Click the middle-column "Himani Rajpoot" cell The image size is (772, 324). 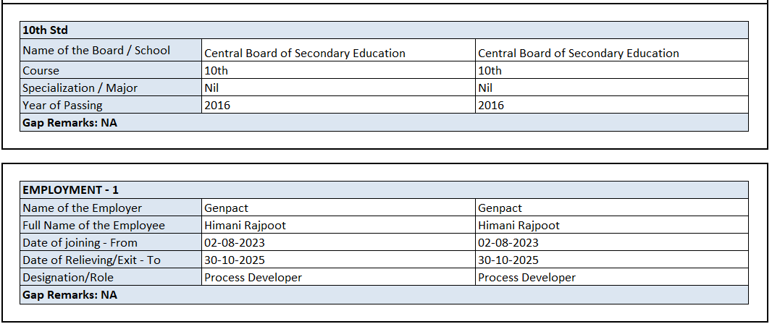click(x=245, y=226)
